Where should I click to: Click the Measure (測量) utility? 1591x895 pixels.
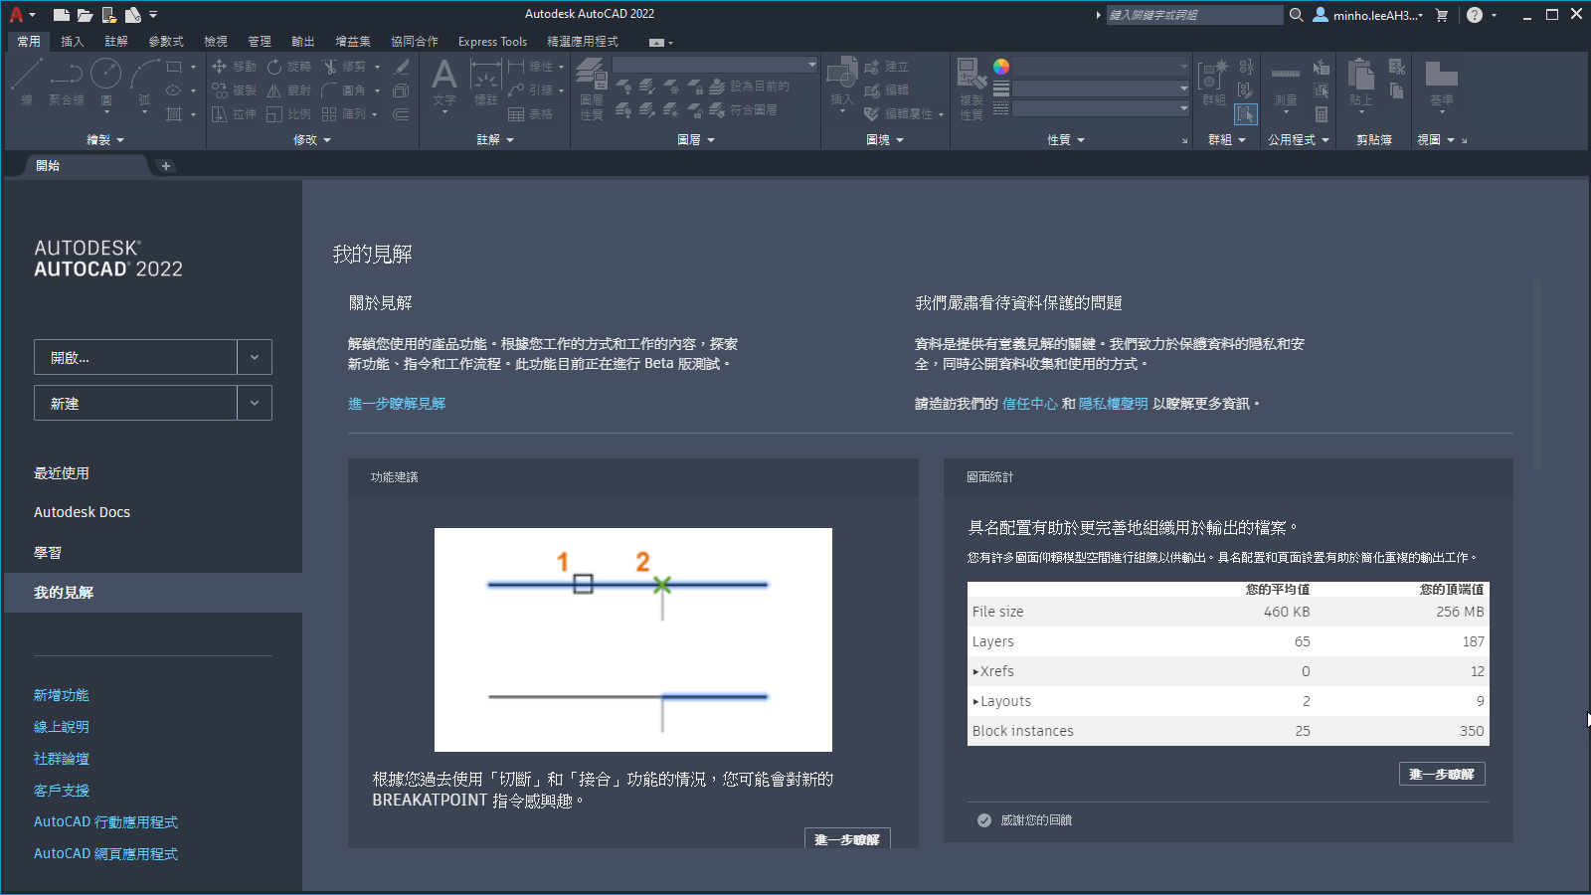pyautogui.click(x=1286, y=83)
